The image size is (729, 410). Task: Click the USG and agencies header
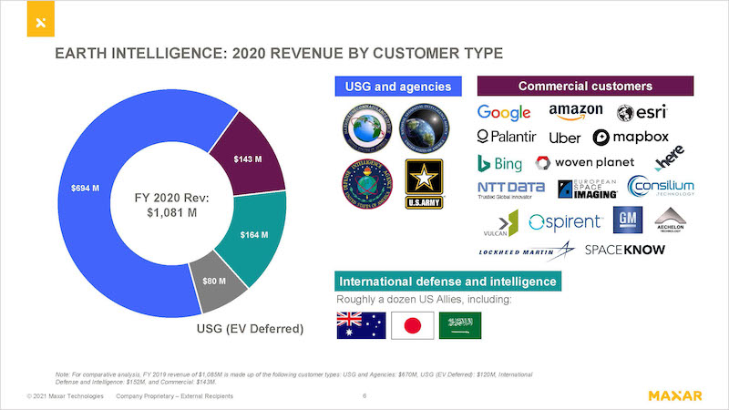(x=398, y=87)
